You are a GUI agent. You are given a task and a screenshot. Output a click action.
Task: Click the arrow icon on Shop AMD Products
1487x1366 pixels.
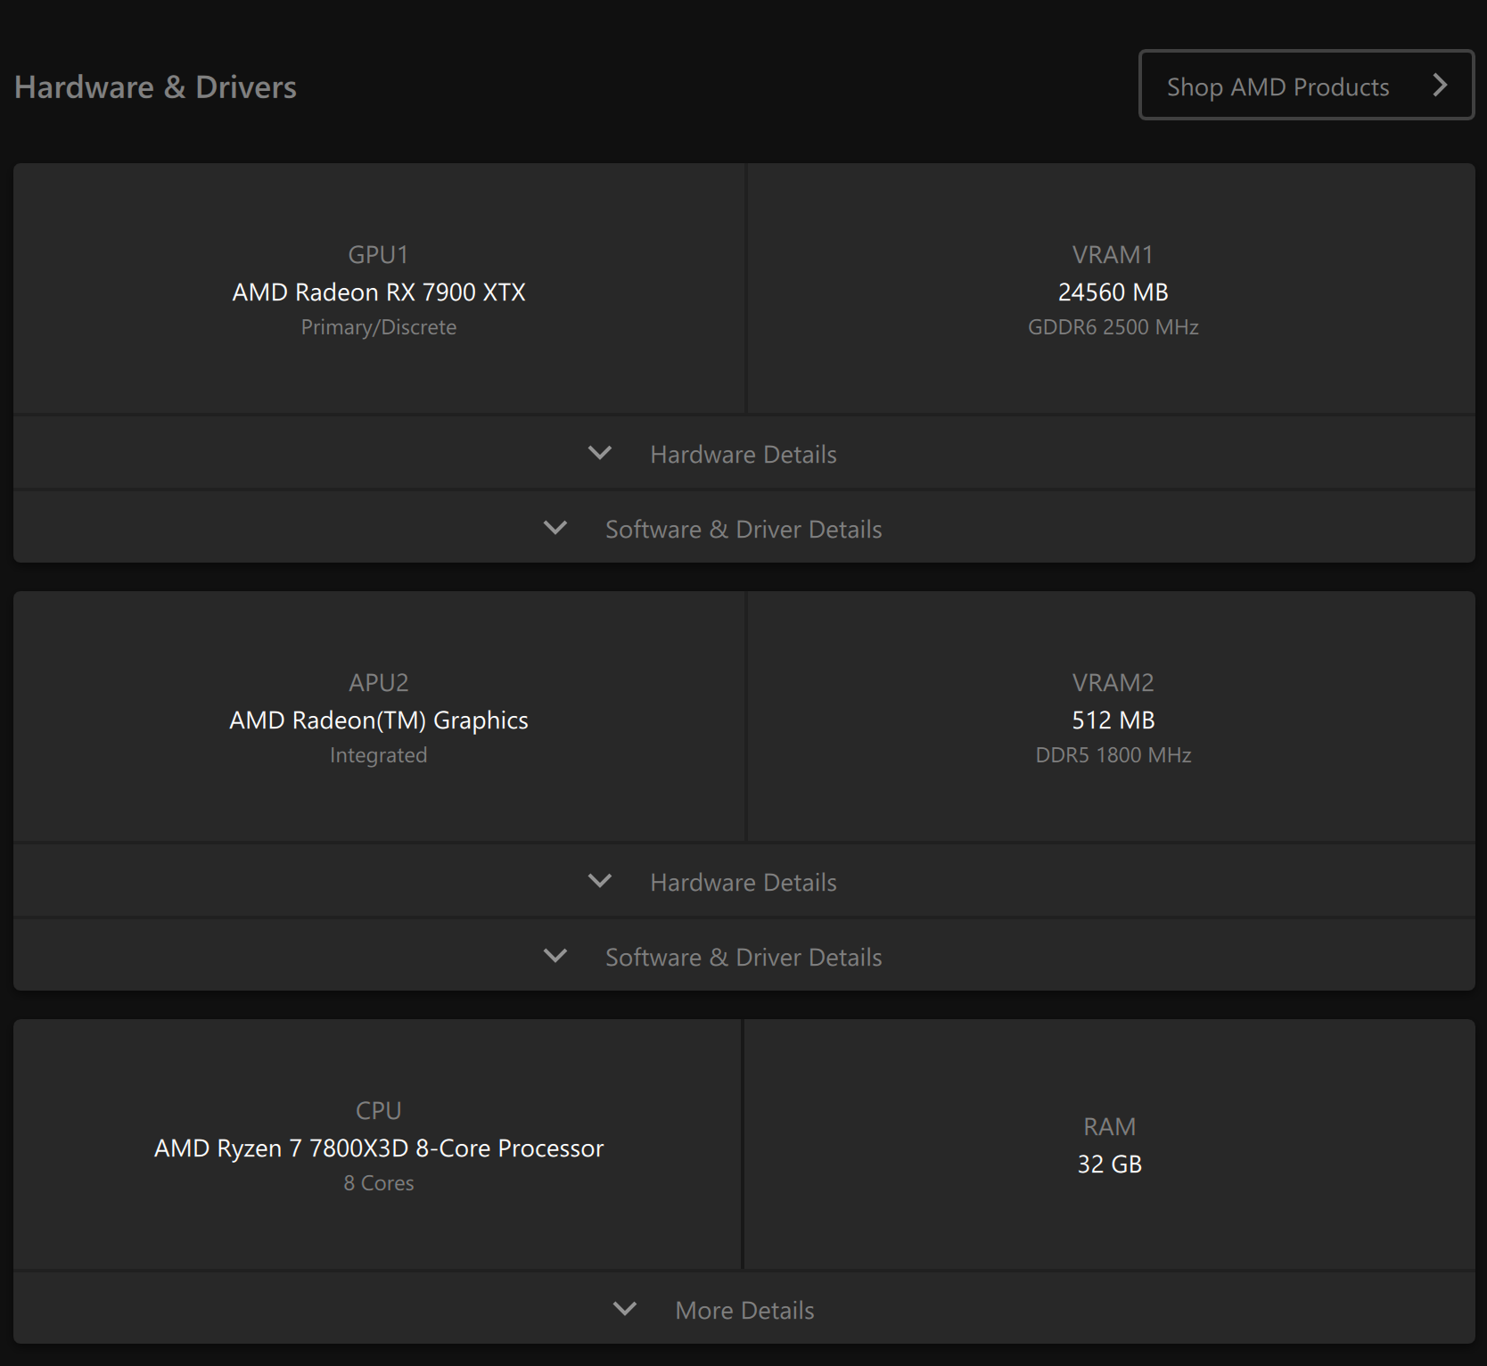click(x=1440, y=86)
